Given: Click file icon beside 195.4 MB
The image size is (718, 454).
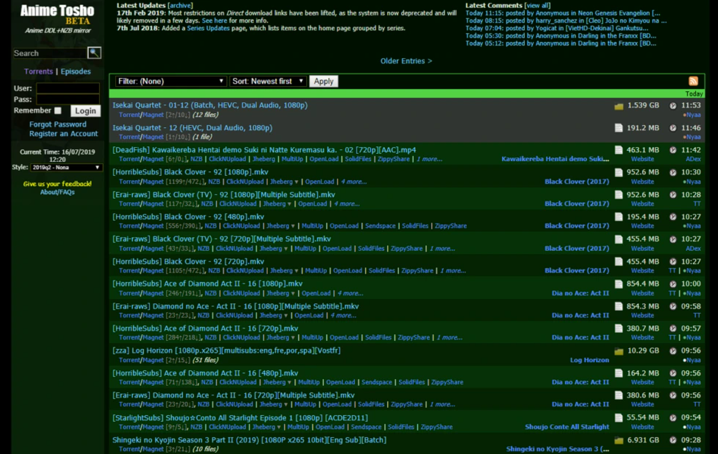Looking at the screenshot, I should [x=619, y=217].
